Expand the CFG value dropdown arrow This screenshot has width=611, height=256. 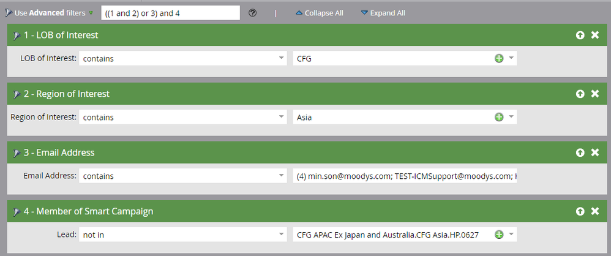tap(512, 58)
